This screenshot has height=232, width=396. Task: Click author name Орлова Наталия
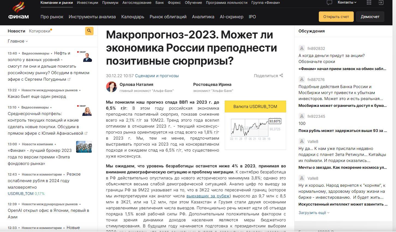(136, 85)
